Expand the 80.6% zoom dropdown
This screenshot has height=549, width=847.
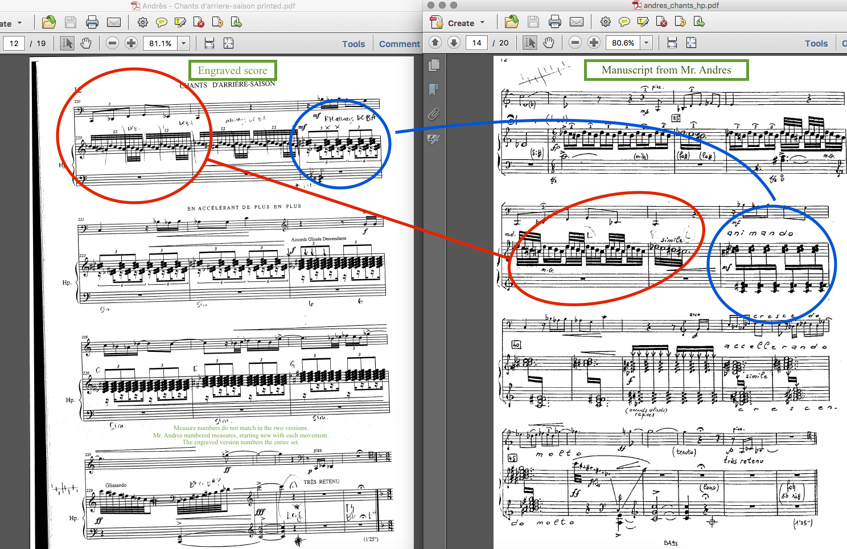(x=646, y=43)
